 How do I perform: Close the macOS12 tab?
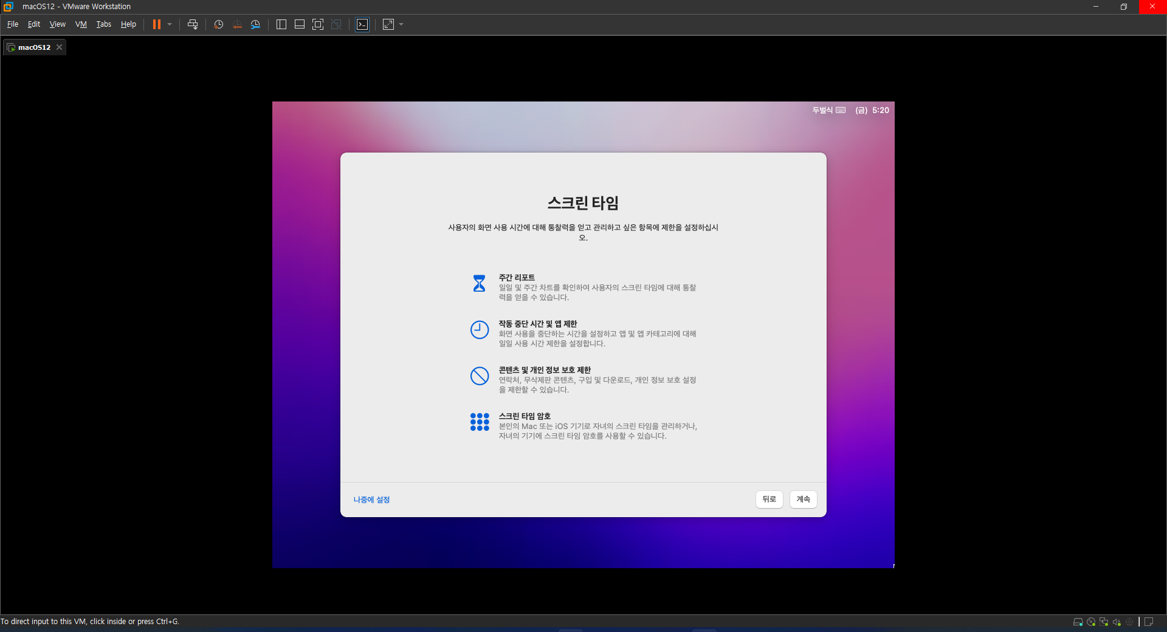(x=59, y=47)
